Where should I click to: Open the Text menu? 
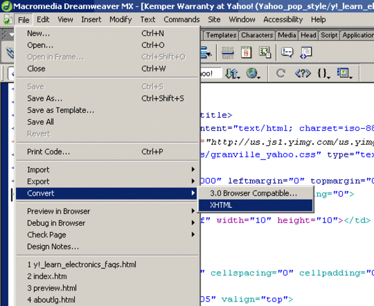click(147, 20)
